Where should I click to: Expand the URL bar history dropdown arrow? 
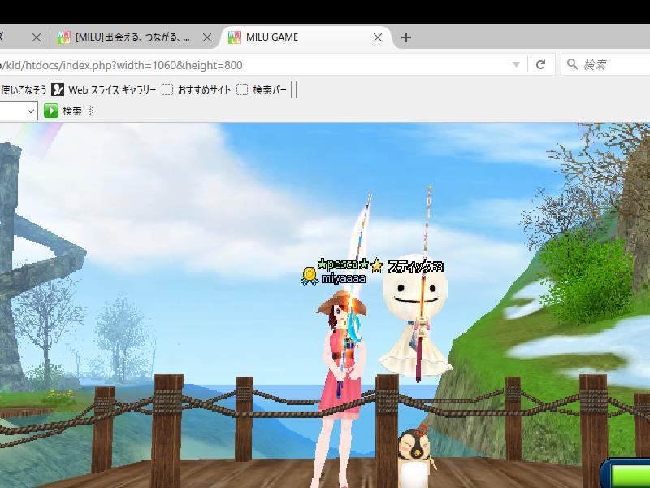click(x=516, y=64)
